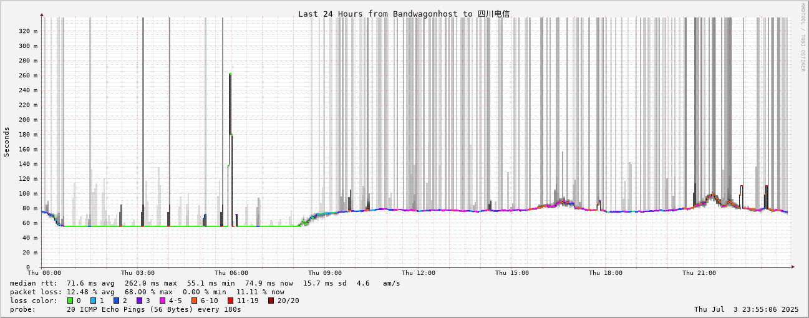Click the '68.00 % max' packet loss value
This screenshot has height=318, width=809.
(x=148, y=292)
